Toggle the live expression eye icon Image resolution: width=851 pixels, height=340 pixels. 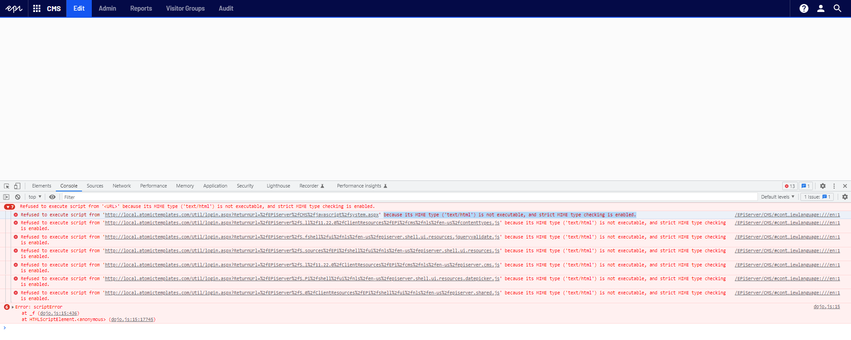52,197
